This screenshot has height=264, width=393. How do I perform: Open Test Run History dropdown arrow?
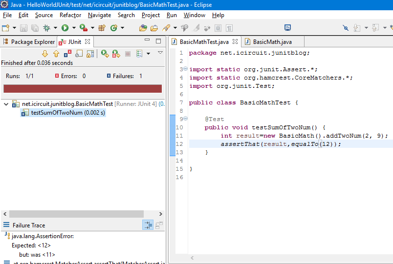pos(149,54)
